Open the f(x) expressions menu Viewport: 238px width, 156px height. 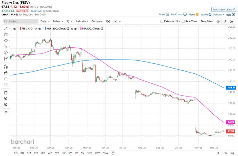pyautogui.click(x=108, y=21)
